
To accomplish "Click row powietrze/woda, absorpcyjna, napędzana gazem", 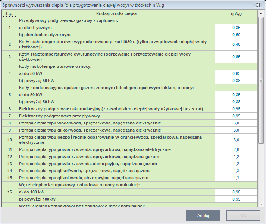I will pos(116,164).
